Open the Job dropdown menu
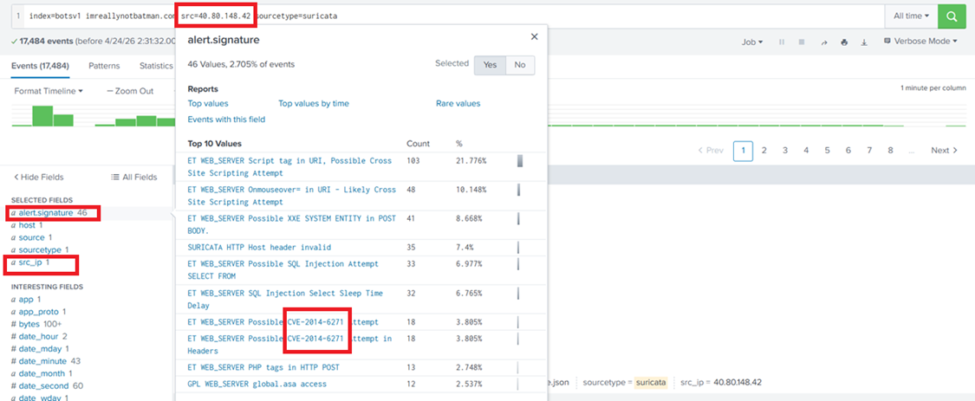The height and width of the screenshot is (401, 975). point(752,42)
